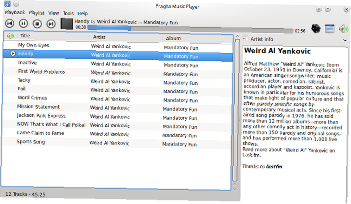Click the Pragha app icon in title bar

(x=7, y=3)
